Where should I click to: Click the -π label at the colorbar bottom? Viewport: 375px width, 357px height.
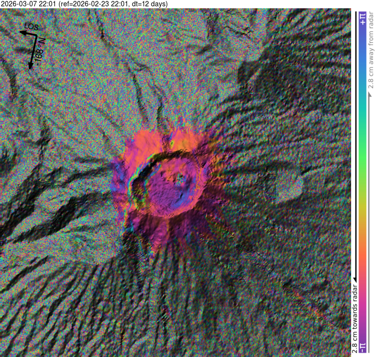(x=362, y=346)
